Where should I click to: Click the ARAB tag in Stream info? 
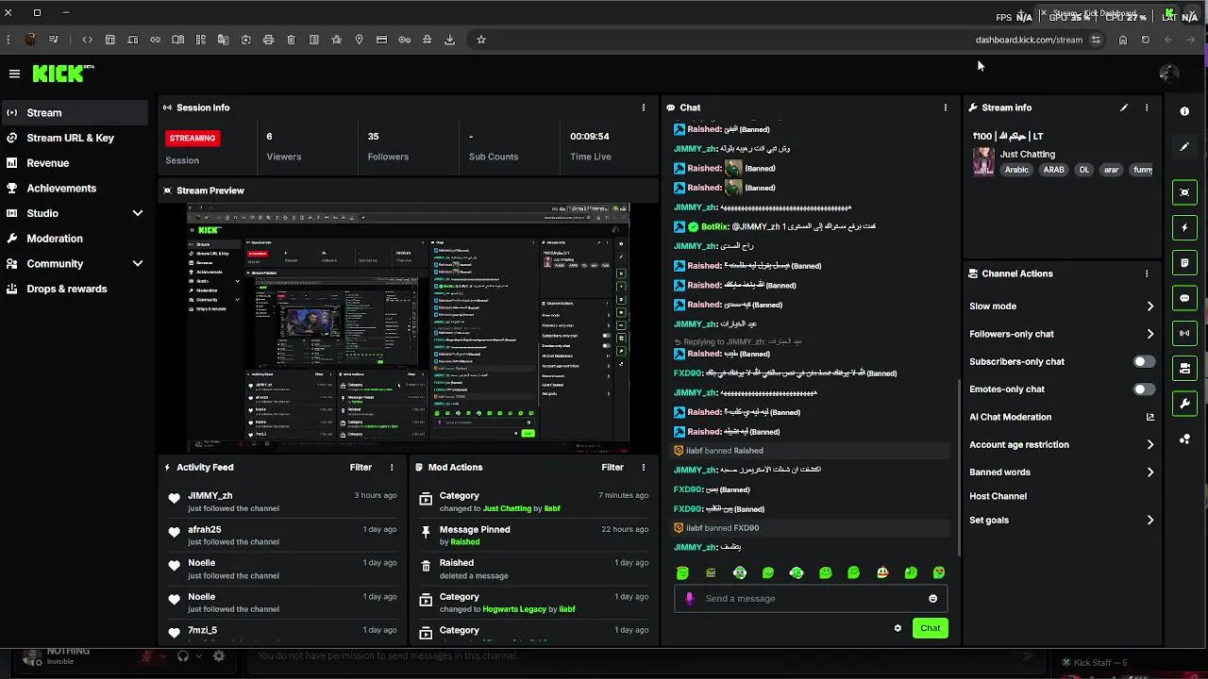pos(1053,170)
